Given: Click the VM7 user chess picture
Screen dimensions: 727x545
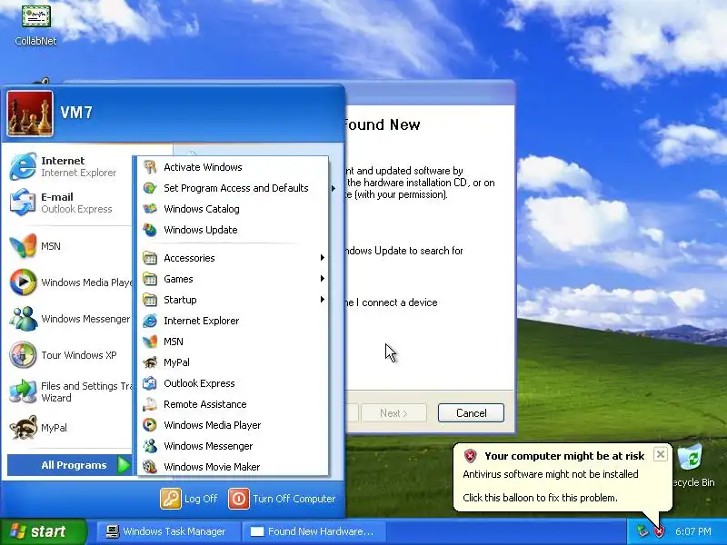Looking at the screenshot, I should point(30,114).
